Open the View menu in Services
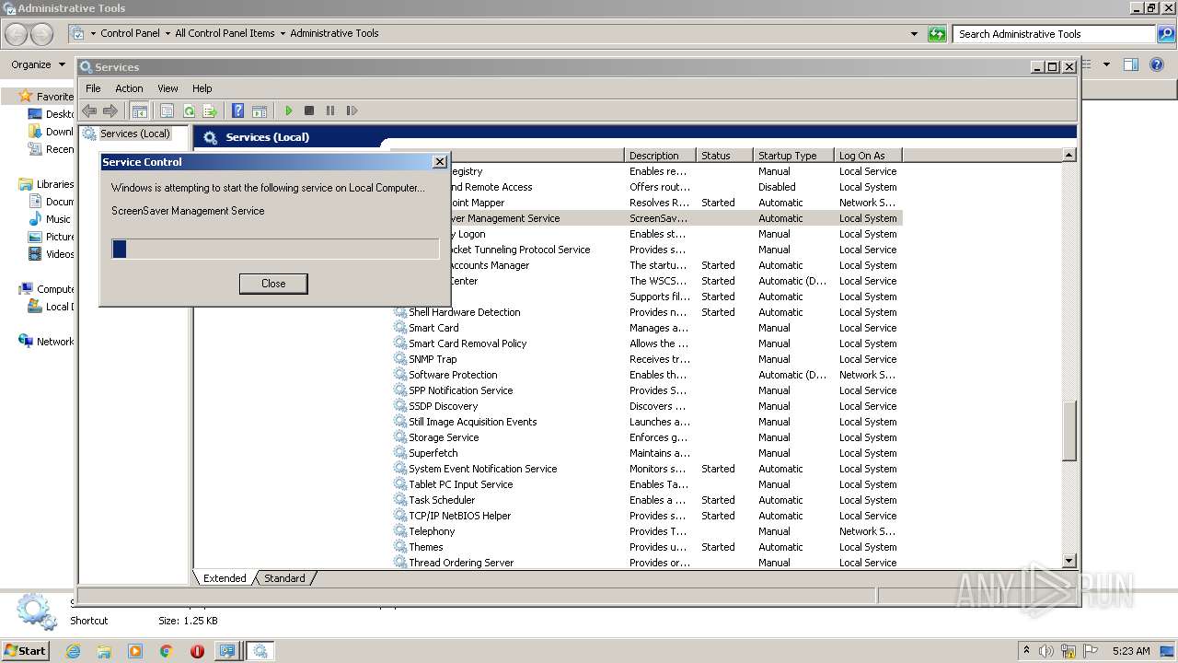The width and height of the screenshot is (1178, 663). click(167, 88)
